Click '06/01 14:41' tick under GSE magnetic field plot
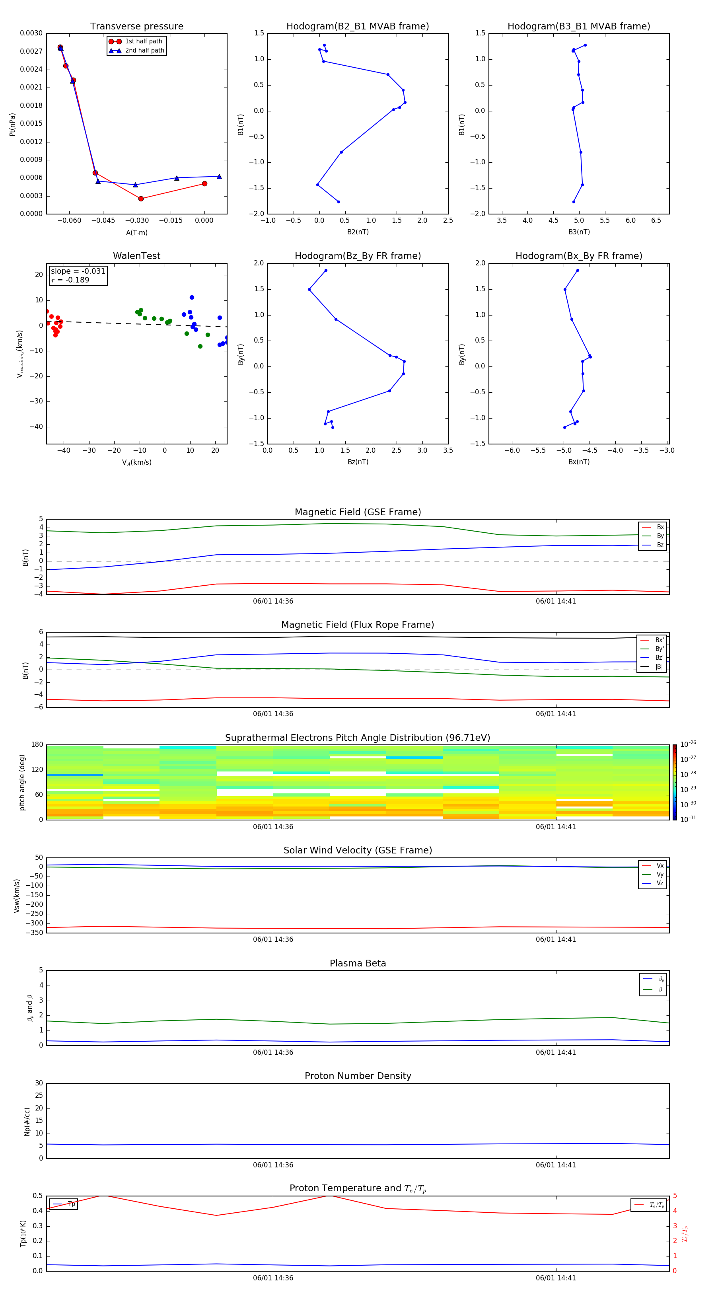 pos(556,602)
